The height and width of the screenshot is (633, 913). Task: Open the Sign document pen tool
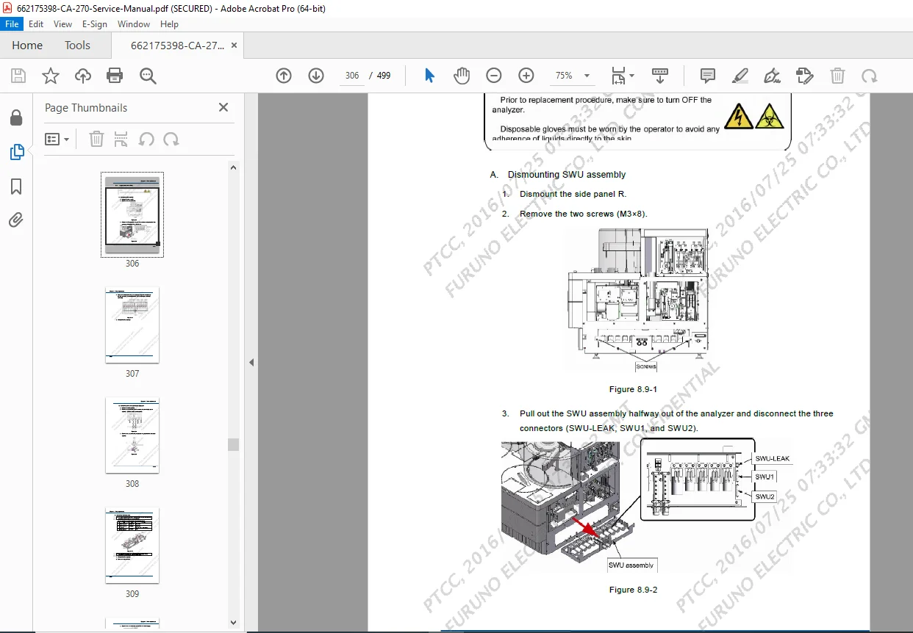point(772,76)
